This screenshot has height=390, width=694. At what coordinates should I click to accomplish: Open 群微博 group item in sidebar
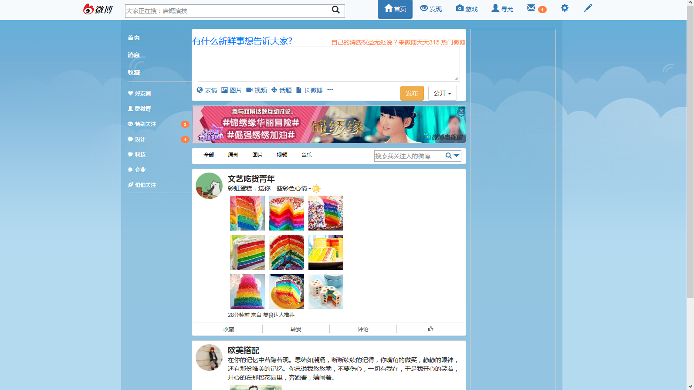139,109
